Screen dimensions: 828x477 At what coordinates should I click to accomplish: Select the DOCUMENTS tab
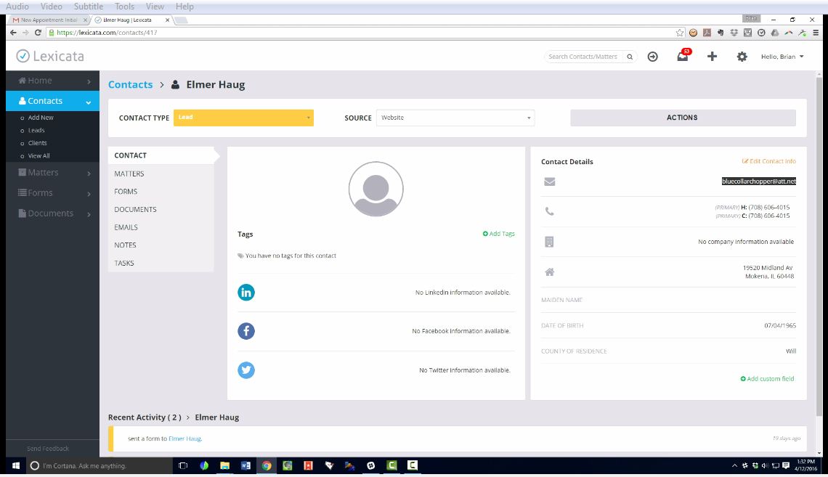coord(161,210)
